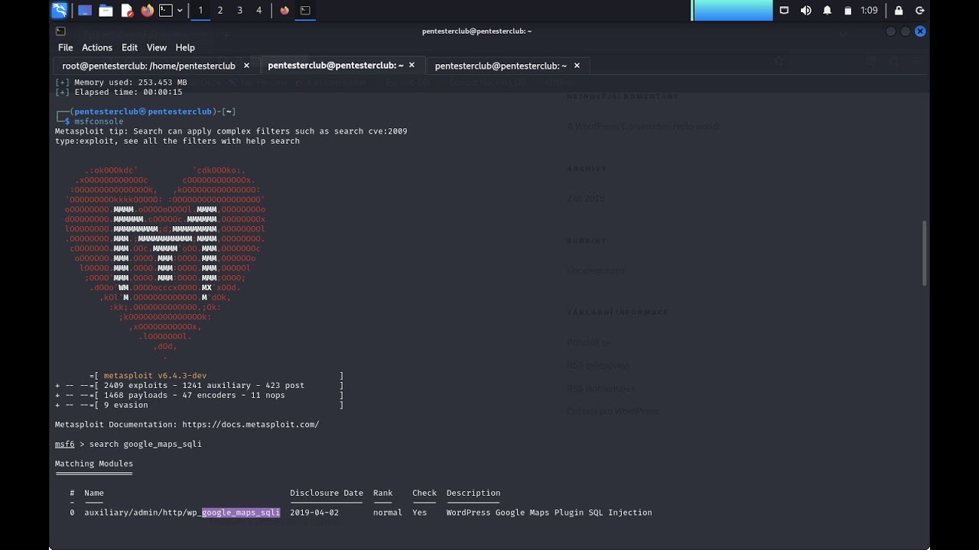This screenshot has height=550, width=979.
Task: Open the notifications bell icon
Action: pyautogui.click(x=827, y=10)
